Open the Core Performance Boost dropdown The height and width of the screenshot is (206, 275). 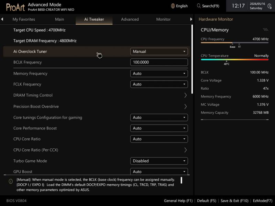[x=159, y=128]
